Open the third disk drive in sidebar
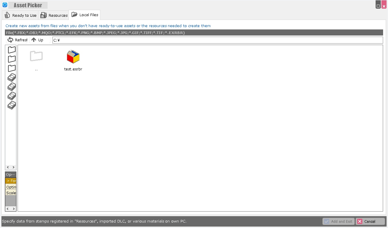Viewport: 388px width, 228px height. 12,96
